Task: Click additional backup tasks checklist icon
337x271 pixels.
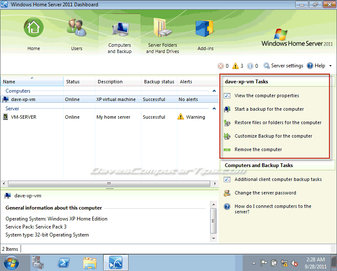Action: pyautogui.click(x=227, y=179)
